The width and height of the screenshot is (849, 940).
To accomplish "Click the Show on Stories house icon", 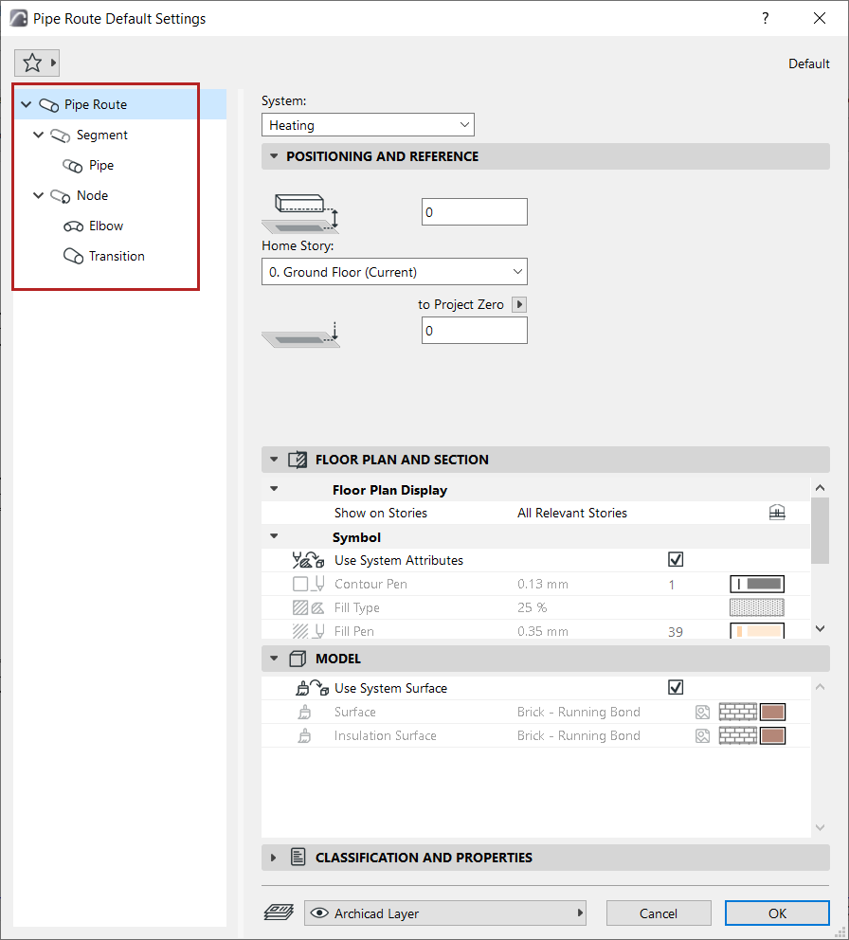I will (x=777, y=513).
